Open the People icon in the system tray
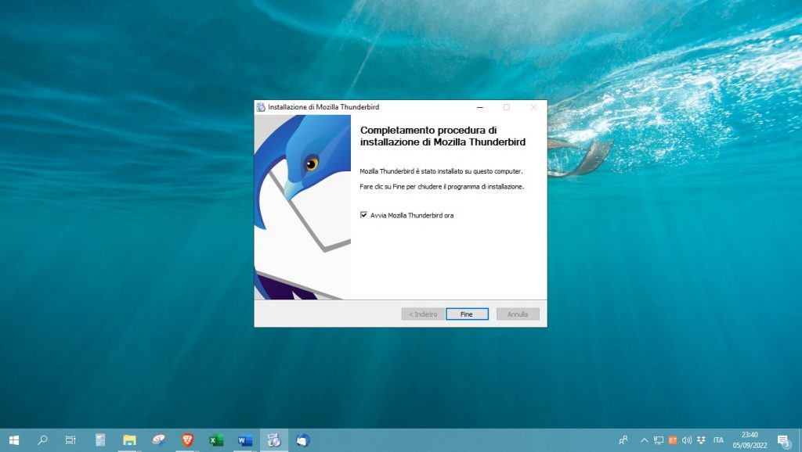This screenshot has height=452, width=802. [623, 440]
